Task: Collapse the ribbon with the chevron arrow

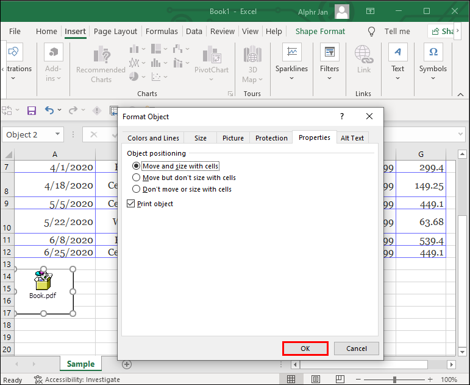Action: coord(459,93)
